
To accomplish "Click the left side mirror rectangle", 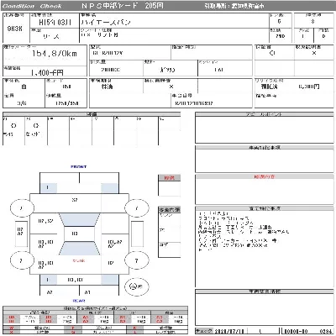I will click(x=21, y=234).
